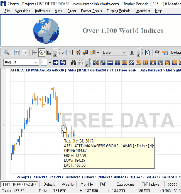The image size is (181, 194).
Task: Click the 'us' exchange field
Action: [44, 62]
